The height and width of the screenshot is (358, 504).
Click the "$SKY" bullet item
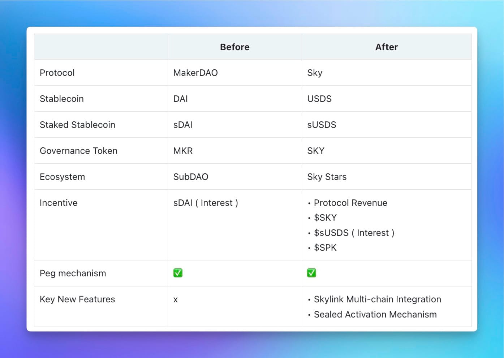tap(325, 217)
